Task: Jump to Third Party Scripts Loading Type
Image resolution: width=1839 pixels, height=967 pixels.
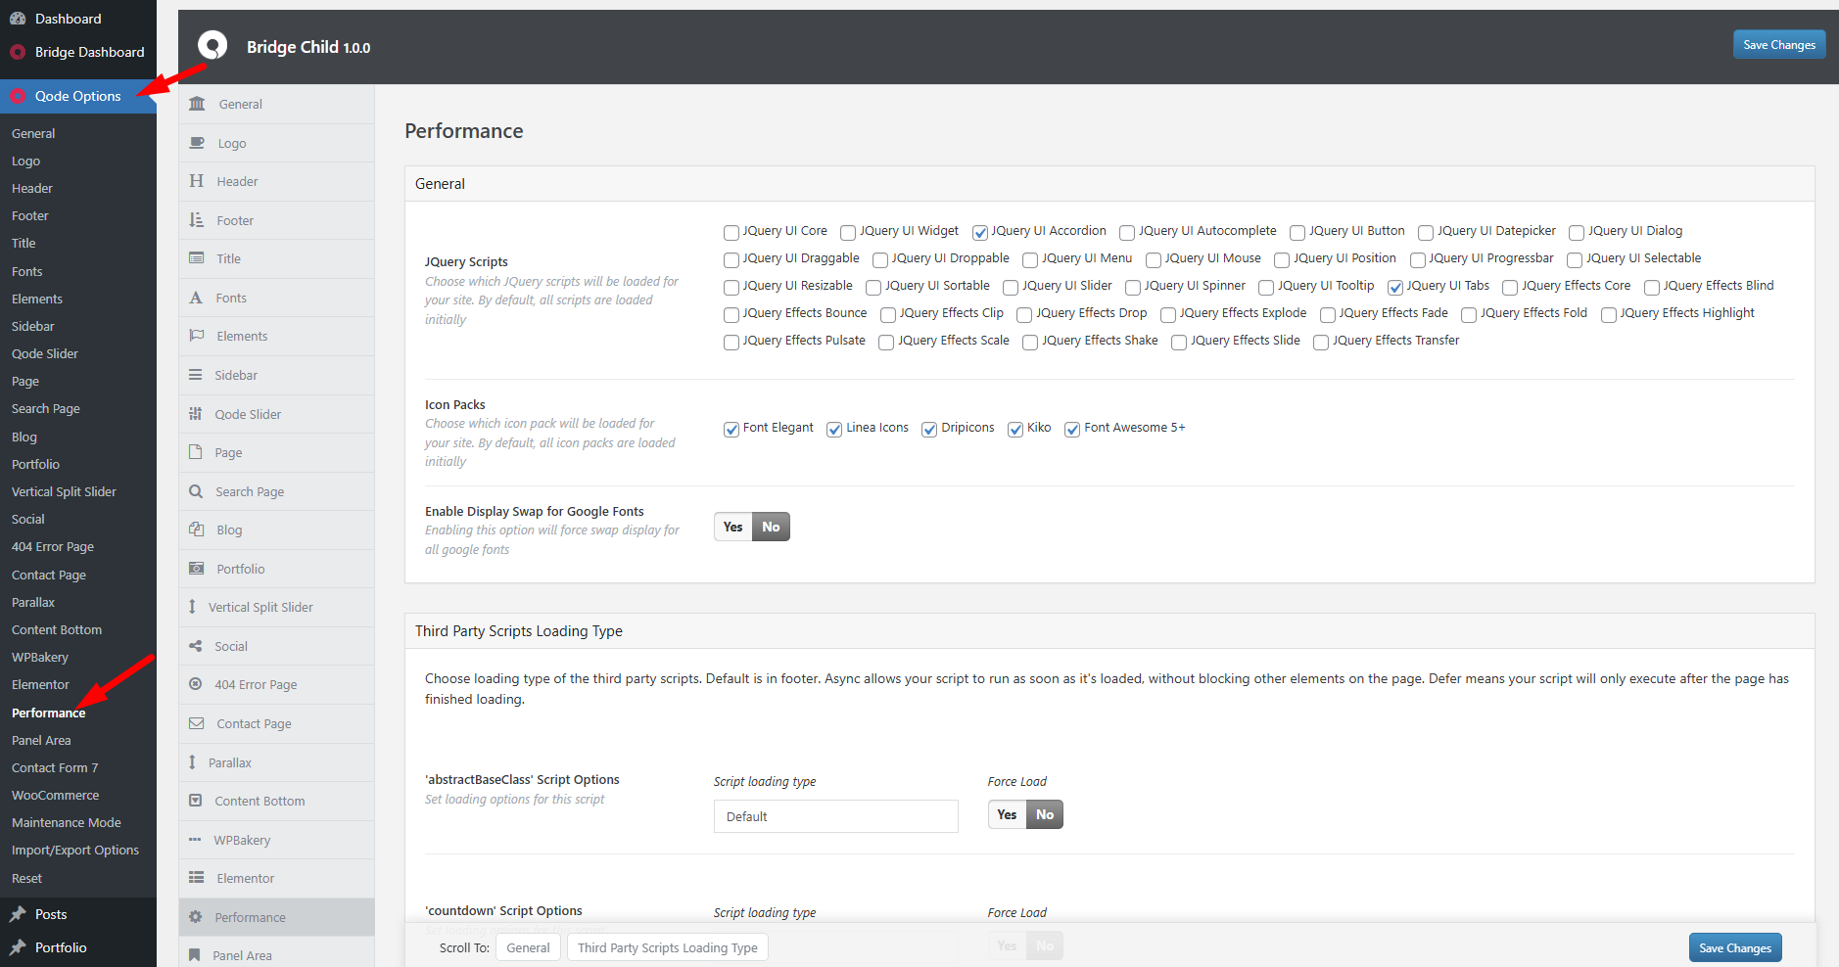Action: (x=667, y=947)
